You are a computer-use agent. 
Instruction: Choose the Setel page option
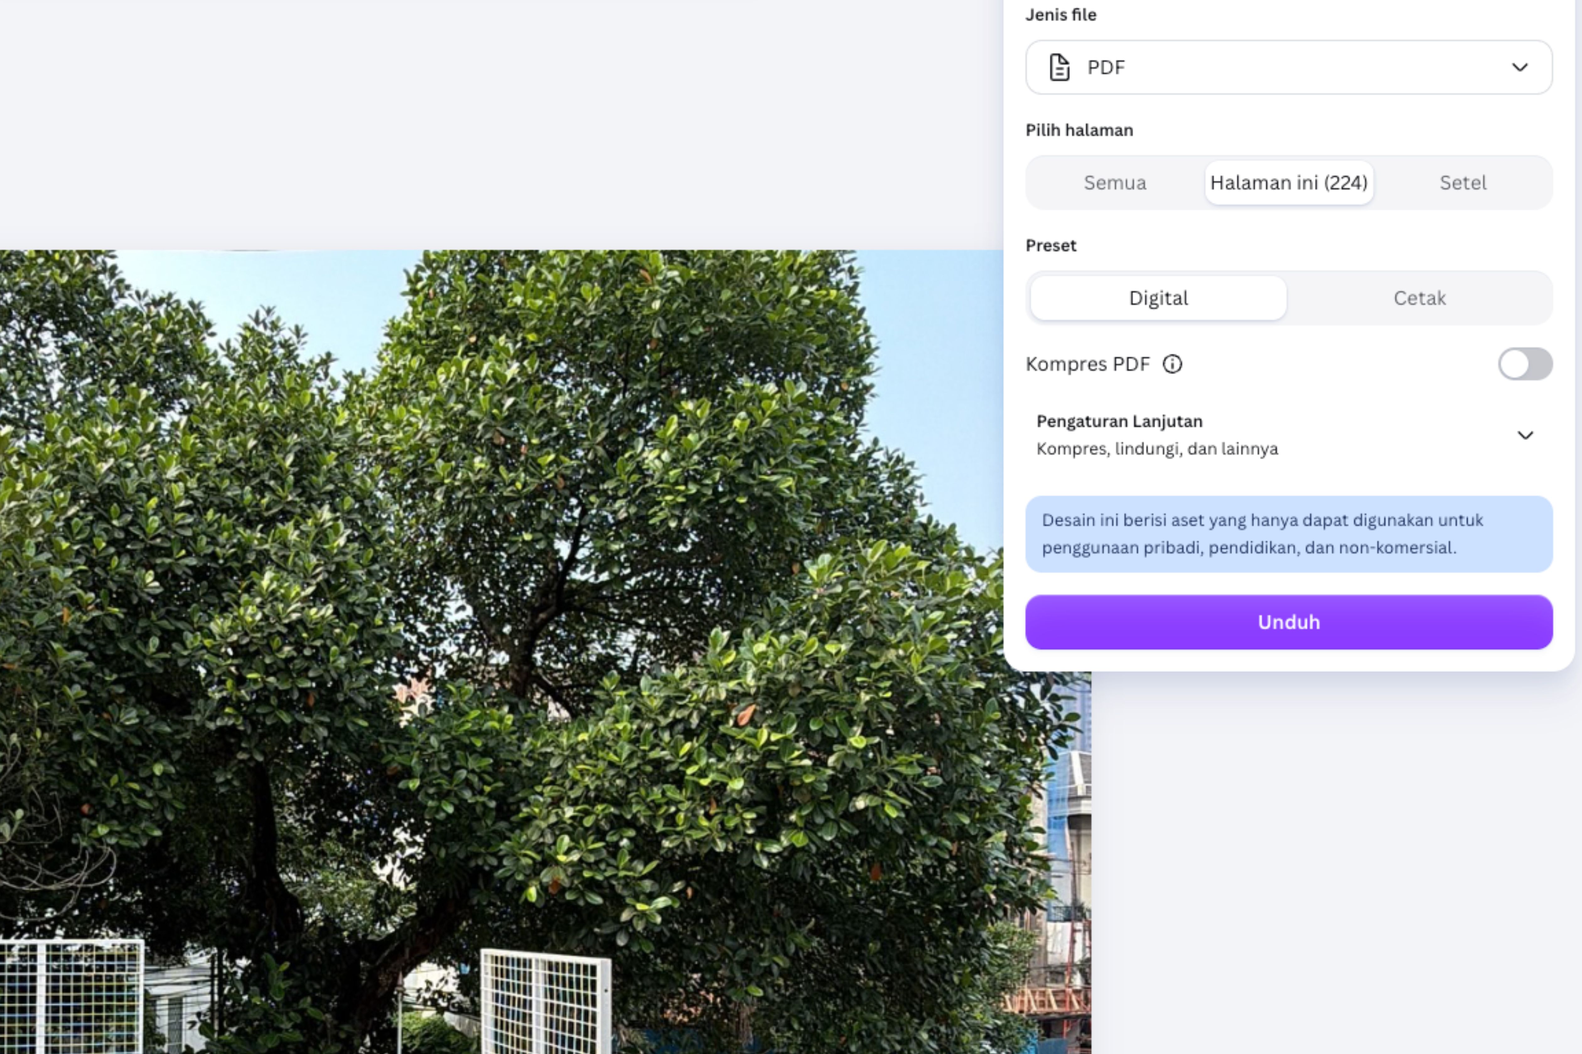pyautogui.click(x=1462, y=183)
